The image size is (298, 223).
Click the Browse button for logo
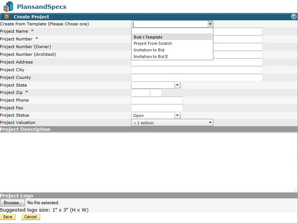pyautogui.click(x=12, y=203)
